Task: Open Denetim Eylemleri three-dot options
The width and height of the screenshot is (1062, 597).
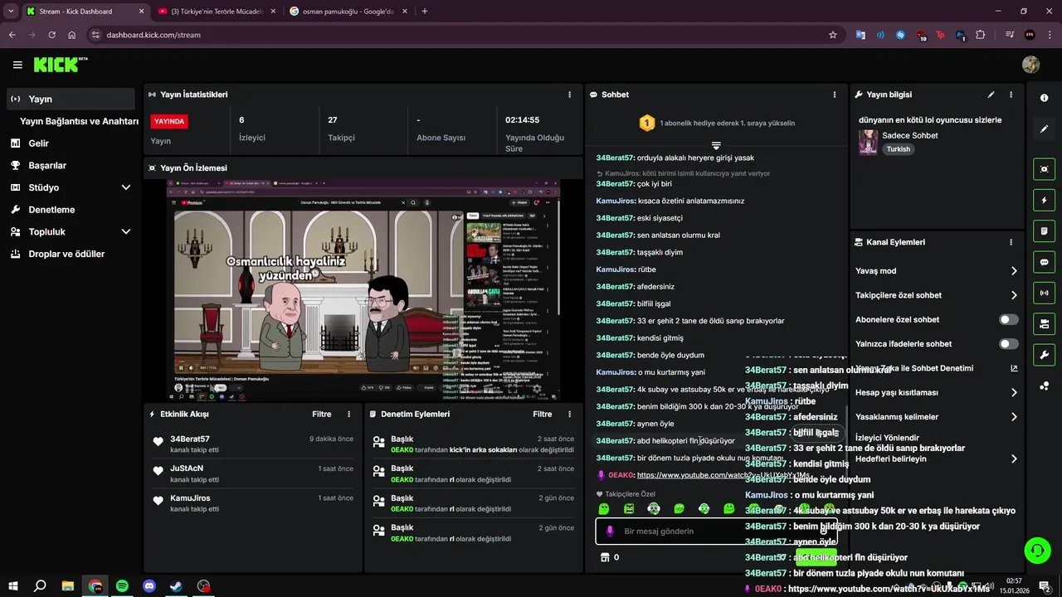Action: (x=569, y=414)
